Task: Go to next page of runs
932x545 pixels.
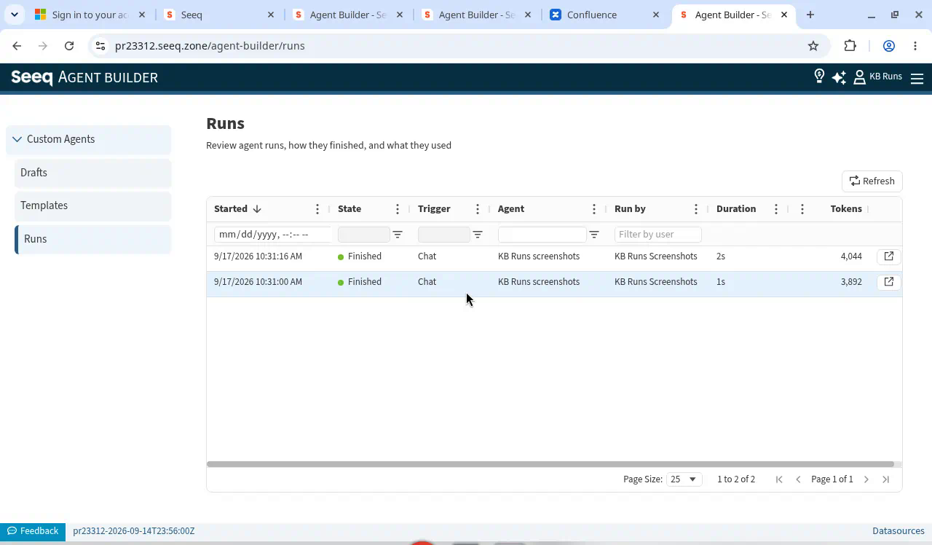Action: (866, 479)
